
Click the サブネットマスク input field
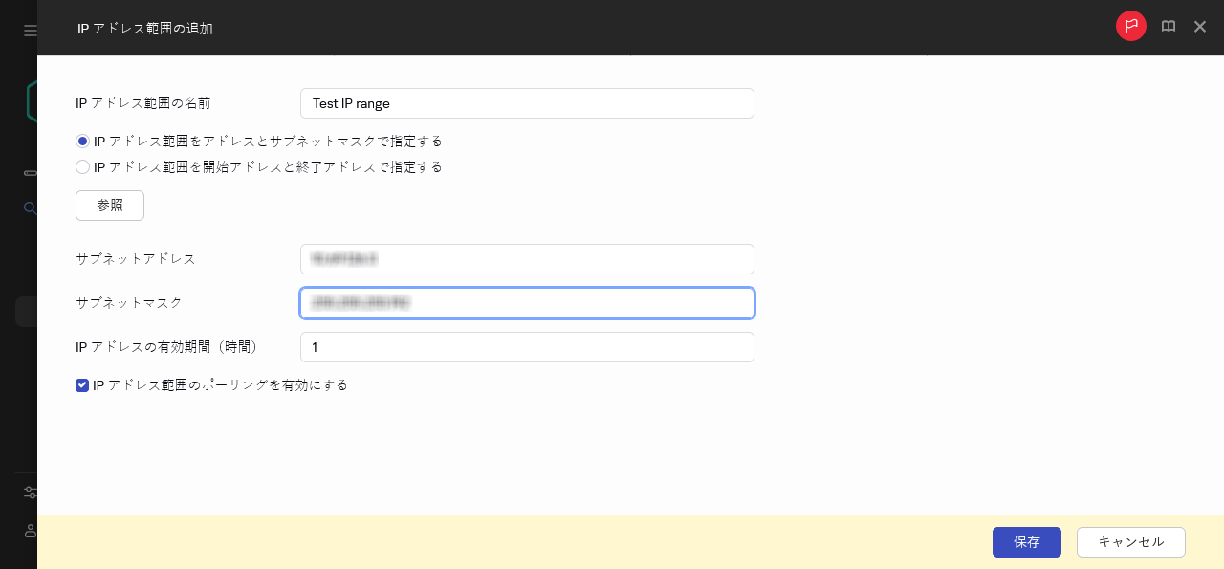point(527,303)
